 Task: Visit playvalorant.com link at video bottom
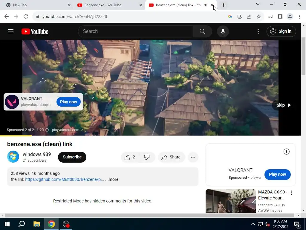click(x=67, y=130)
